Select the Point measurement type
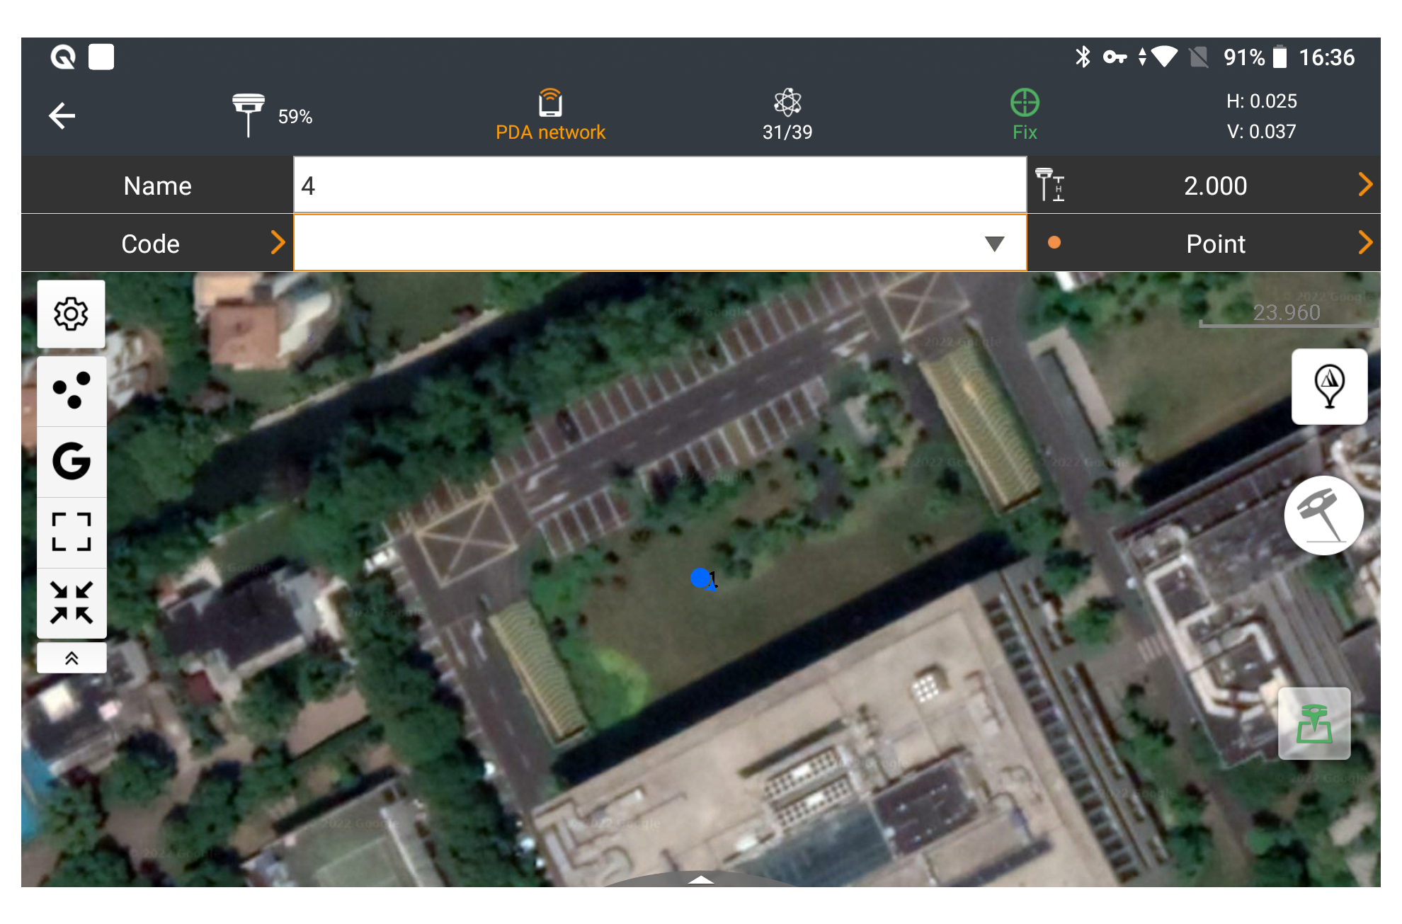 click(1214, 244)
